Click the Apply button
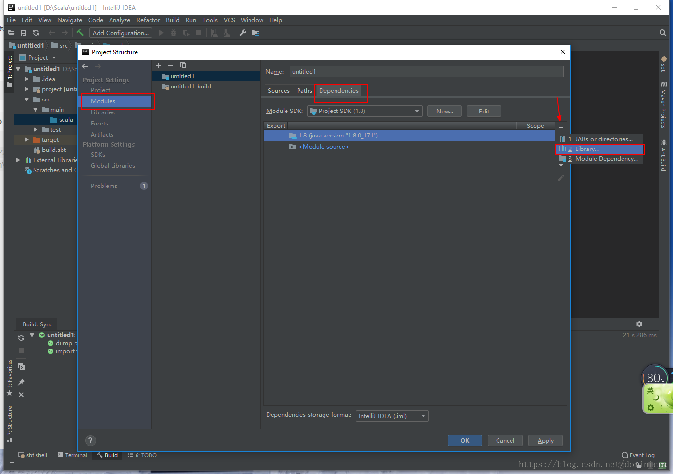673x474 pixels. point(546,440)
